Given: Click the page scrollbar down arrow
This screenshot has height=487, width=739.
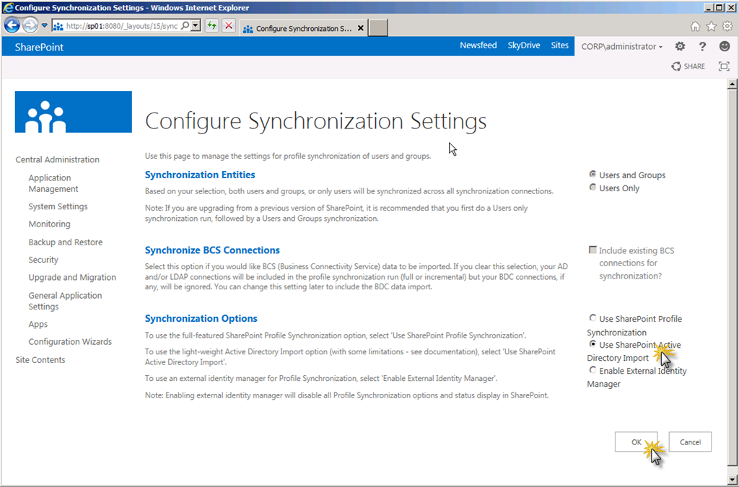Looking at the screenshot, I should pyautogui.click(x=732, y=480).
